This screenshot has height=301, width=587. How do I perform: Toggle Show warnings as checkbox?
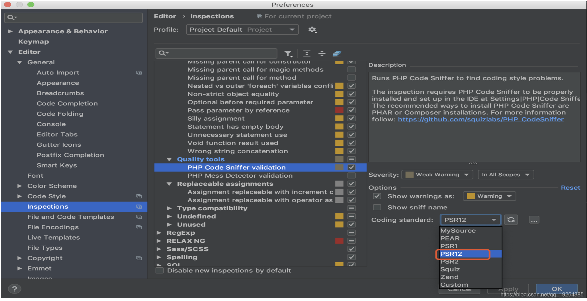pyautogui.click(x=377, y=196)
